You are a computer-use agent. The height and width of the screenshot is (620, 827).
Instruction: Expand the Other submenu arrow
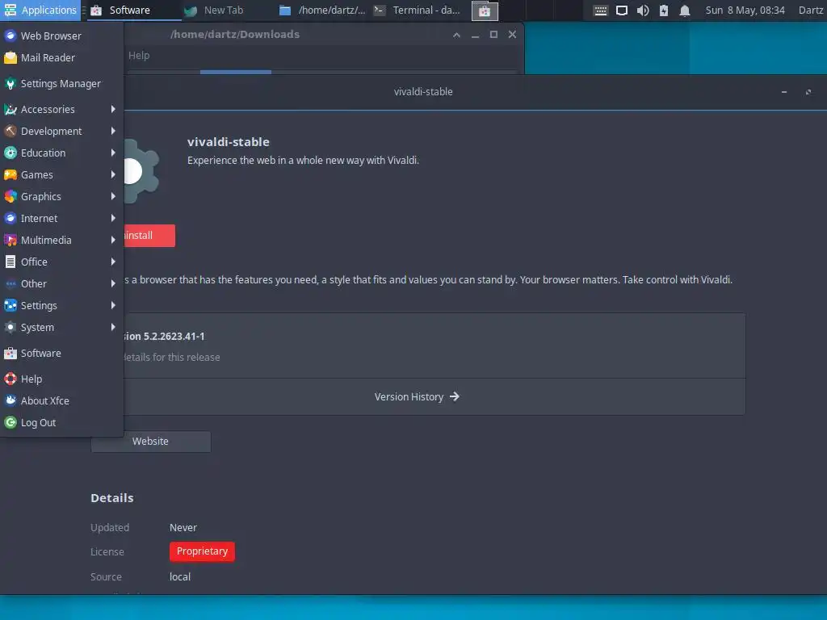click(113, 283)
